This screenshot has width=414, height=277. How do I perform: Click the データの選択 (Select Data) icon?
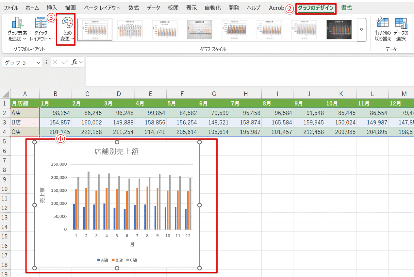[401, 23]
